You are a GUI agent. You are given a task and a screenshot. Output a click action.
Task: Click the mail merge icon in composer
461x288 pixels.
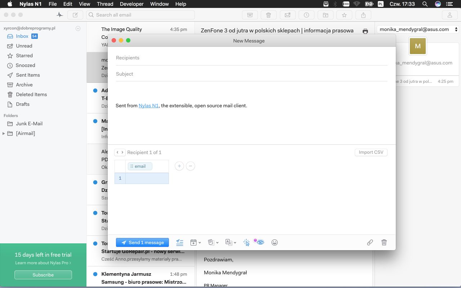(x=180, y=243)
